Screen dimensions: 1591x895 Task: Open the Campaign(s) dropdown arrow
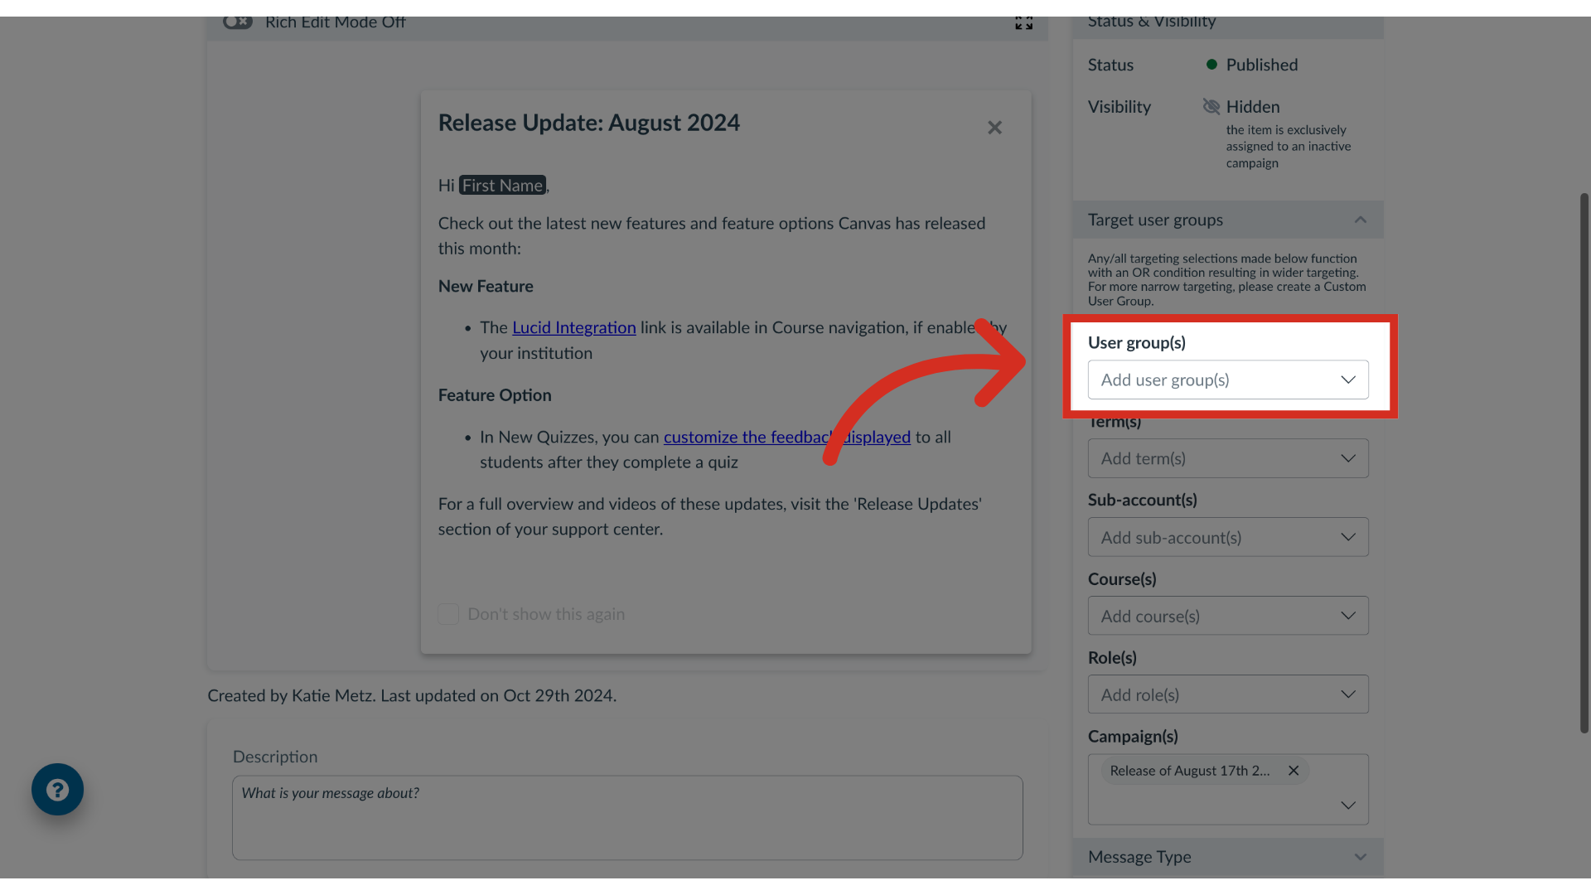click(x=1348, y=805)
